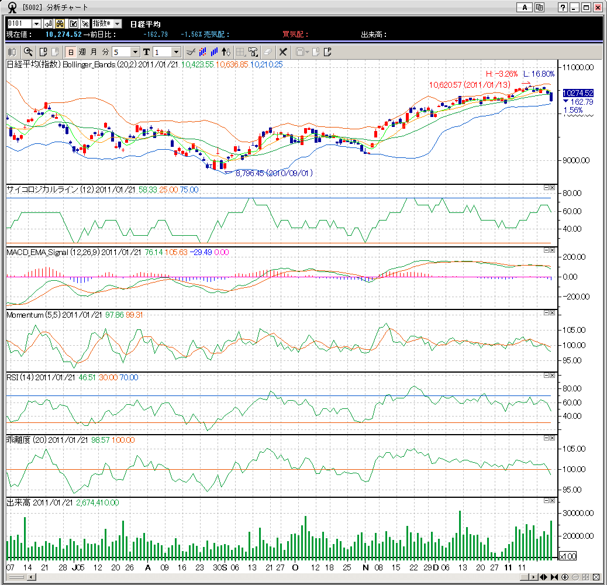The image size is (607, 585).
Task: Switch to monthly (月) chart period
Action: tap(94, 51)
